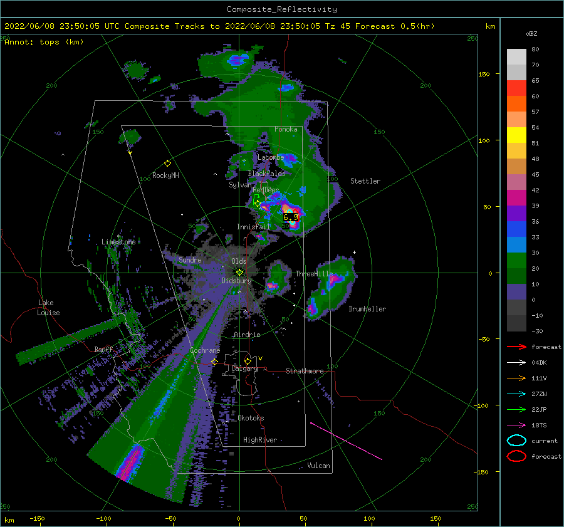Click the blue swatch between 36 and 33
Screen dimensions: 564x527
pos(516,229)
